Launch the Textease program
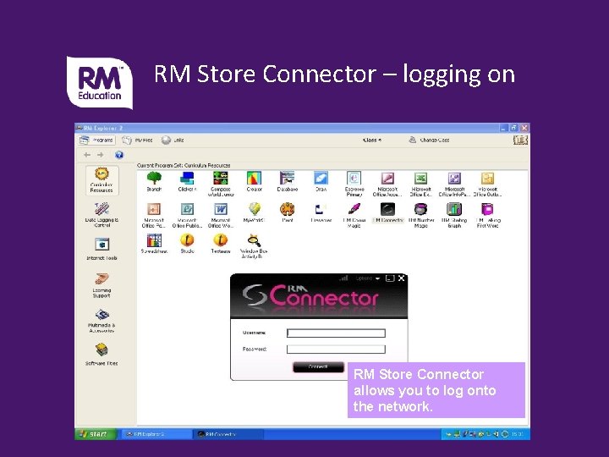This screenshot has height=457, width=609. (x=221, y=244)
